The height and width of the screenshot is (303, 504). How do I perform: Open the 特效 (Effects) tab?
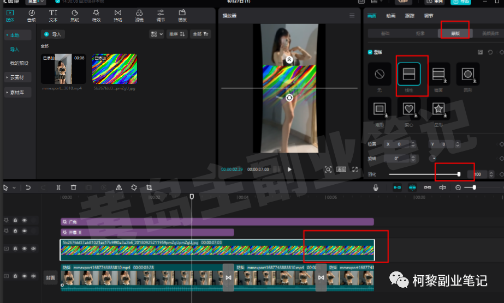[x=96, y=16]
